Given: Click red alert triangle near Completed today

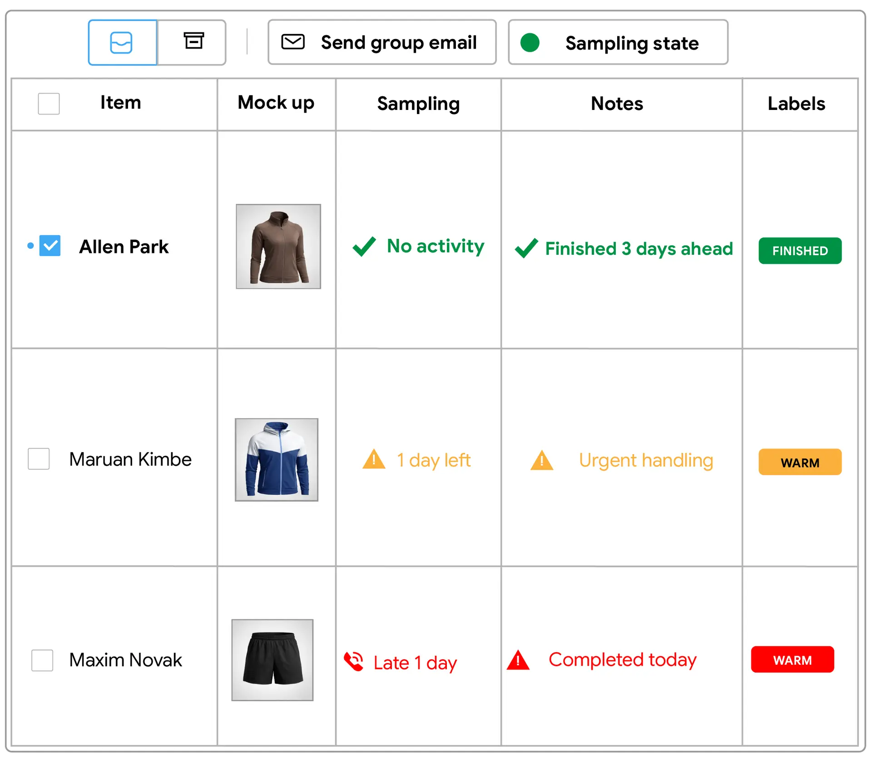Looking at the screenshot, I should pyautogui.click(x=518, y=660).
